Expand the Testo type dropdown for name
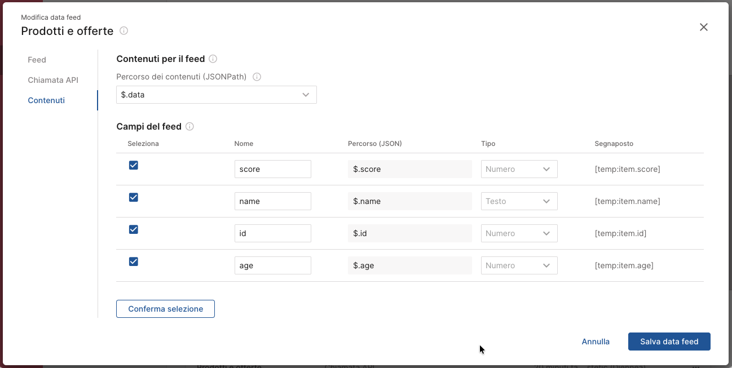 pos(519,201)
